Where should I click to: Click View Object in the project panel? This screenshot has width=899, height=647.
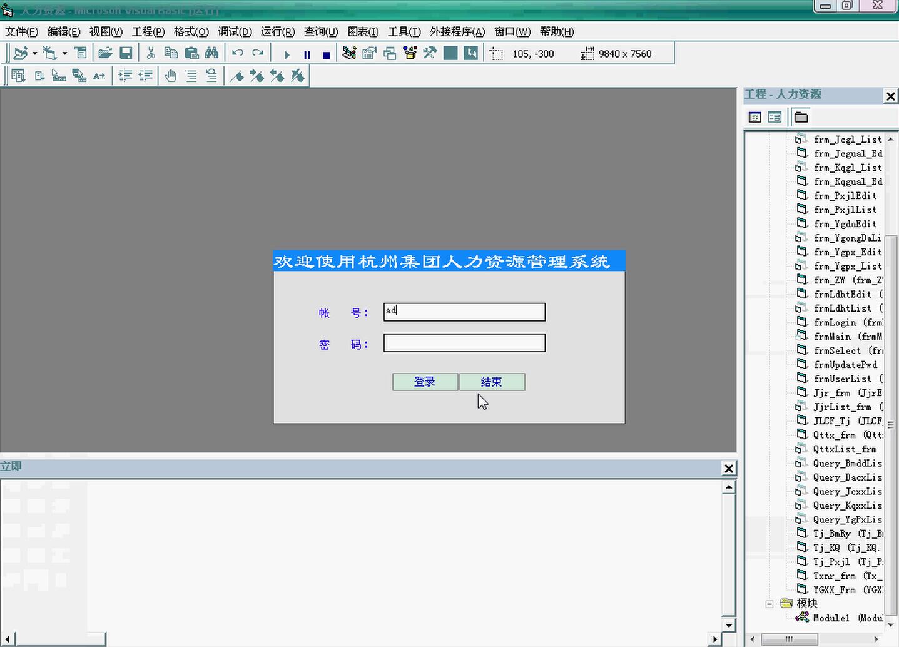[x=775, y=117]
